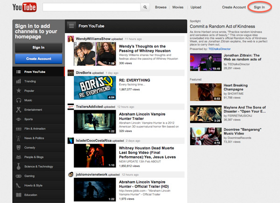The height and width of the screenshot is (203, 280).
Task: Open the Entertainment category
Action: pos(38,110)
